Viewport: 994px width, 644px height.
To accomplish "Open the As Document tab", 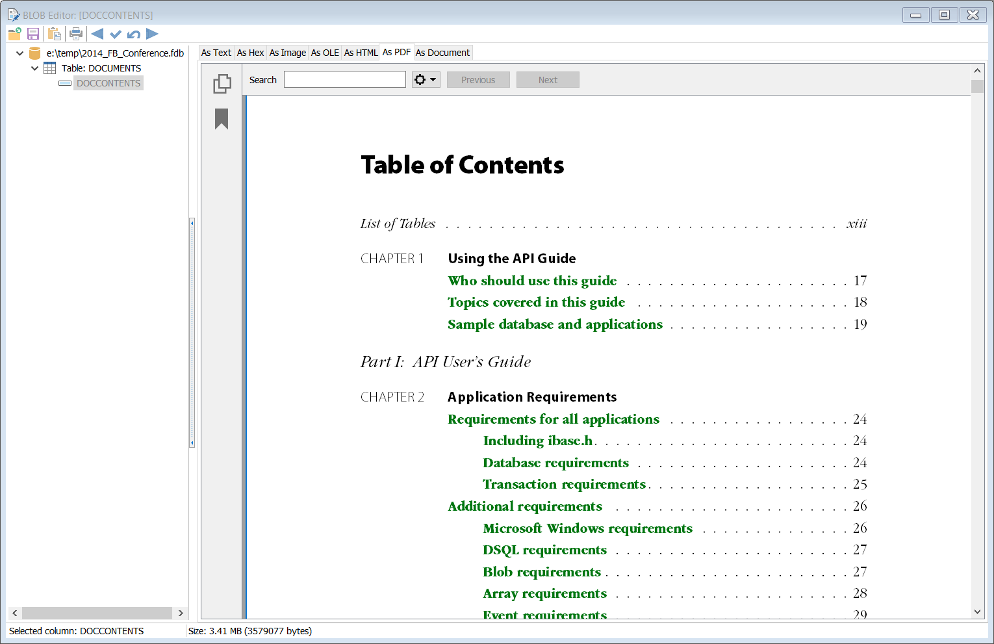I will point(442,53).
